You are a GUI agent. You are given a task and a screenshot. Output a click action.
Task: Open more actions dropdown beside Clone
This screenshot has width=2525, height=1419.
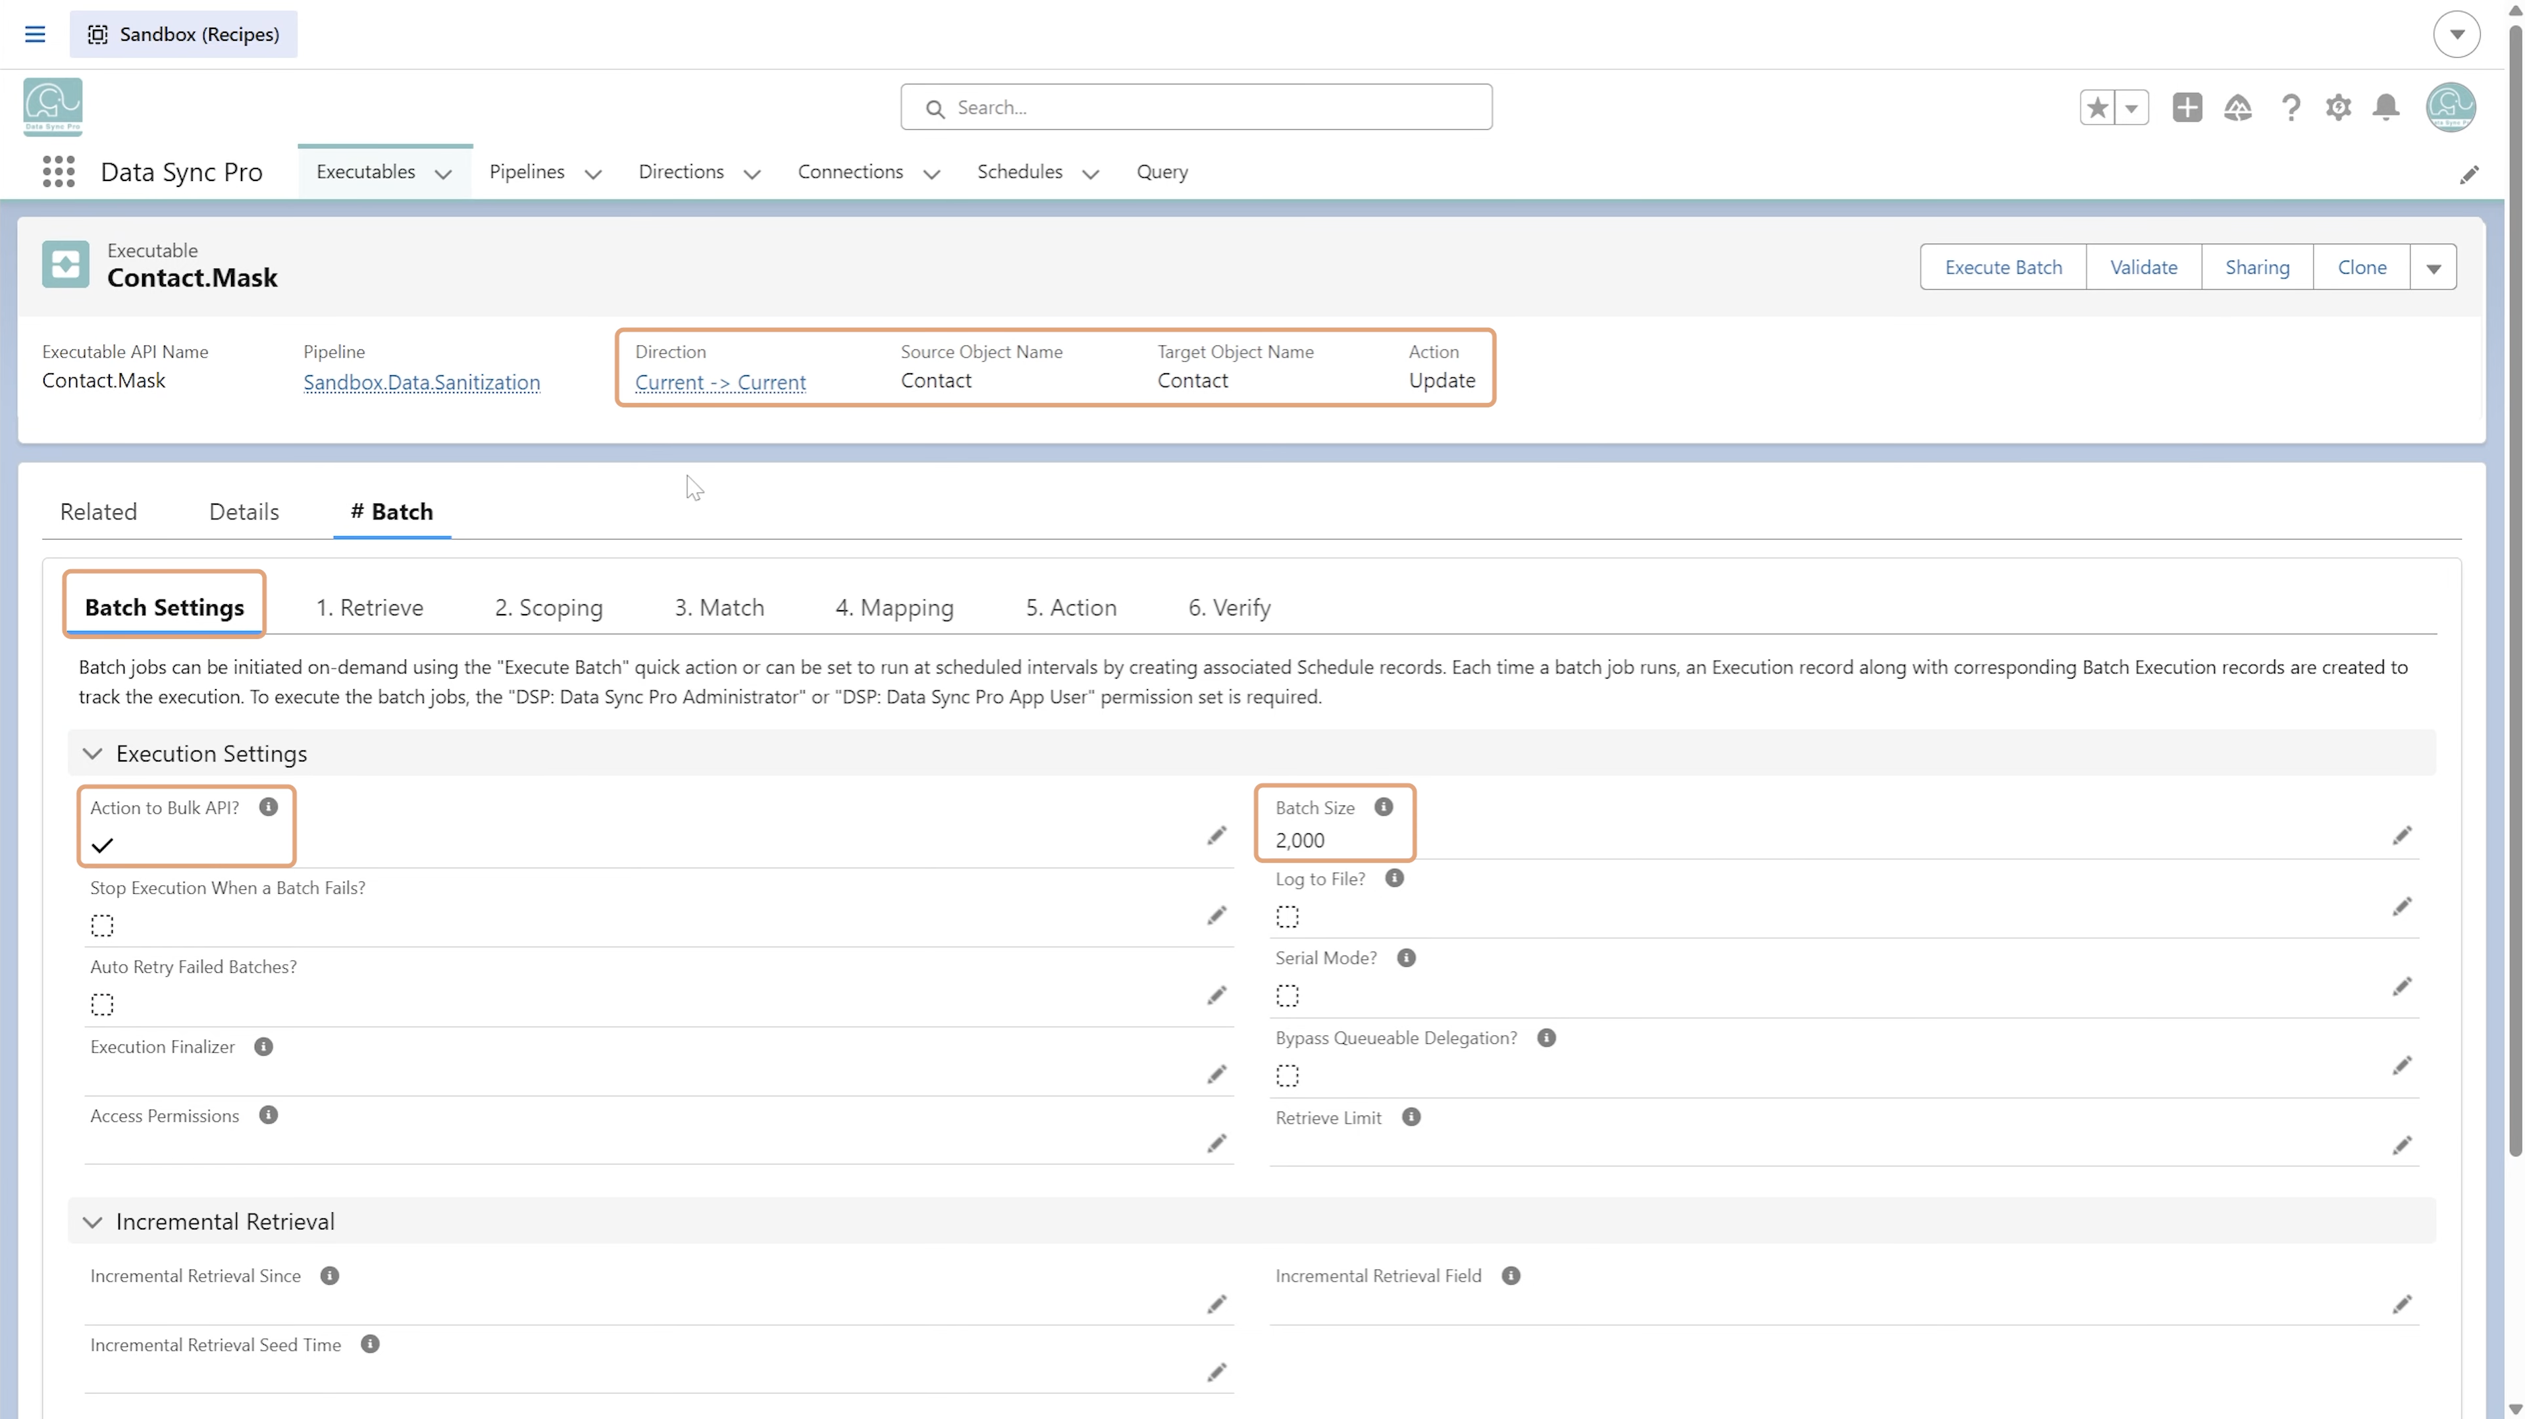(2433, 267)
